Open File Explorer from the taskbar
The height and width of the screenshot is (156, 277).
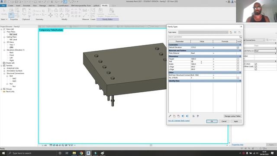point(74,153)
